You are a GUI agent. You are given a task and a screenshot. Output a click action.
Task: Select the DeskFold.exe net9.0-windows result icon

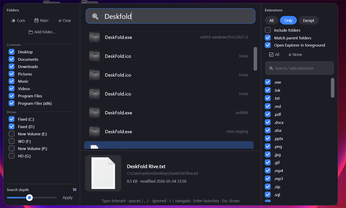pos(95,37)
